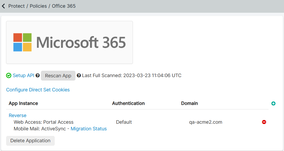Viewport: 284px width, 151px height.
Task: Click the help icon before Last Full Scanned
Action: click(x=79, y=75)
